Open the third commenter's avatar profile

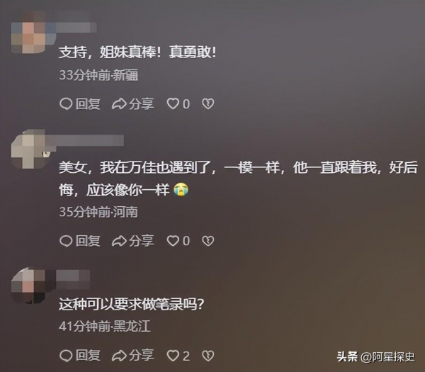(x=28, y=286)
